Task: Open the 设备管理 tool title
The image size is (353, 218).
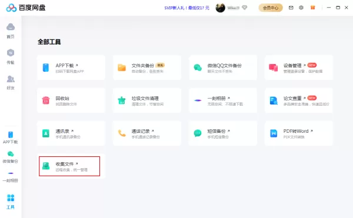Action: point(292,65)
